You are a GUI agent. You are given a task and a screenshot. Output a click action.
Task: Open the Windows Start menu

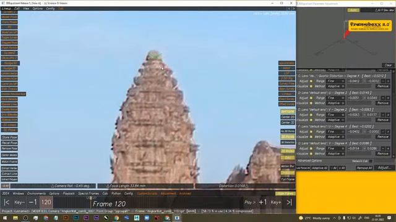point(5,218)
